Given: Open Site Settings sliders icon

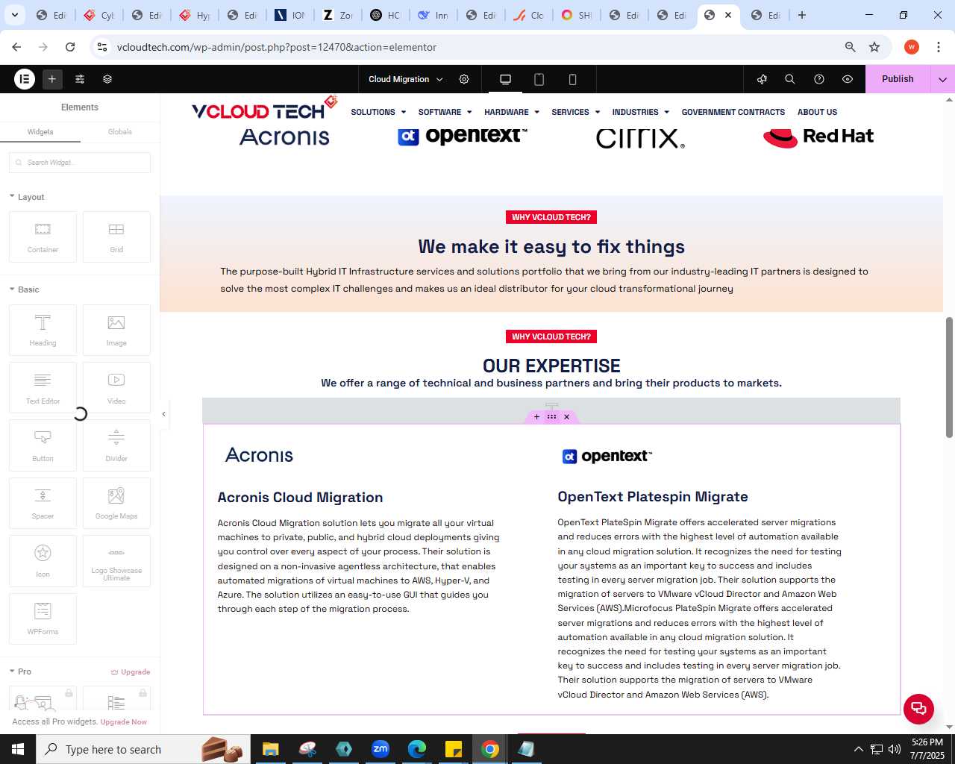Looking at the screenshot, I should pos(80,79).
